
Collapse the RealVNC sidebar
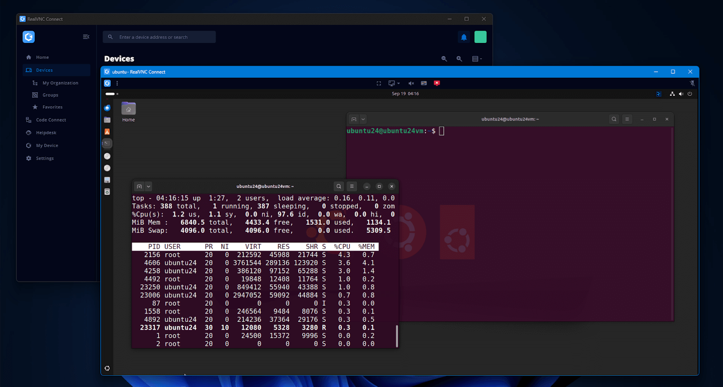click(86, 37)
